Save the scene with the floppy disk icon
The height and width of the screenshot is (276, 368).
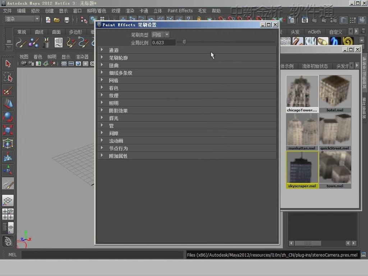point(66,20)
